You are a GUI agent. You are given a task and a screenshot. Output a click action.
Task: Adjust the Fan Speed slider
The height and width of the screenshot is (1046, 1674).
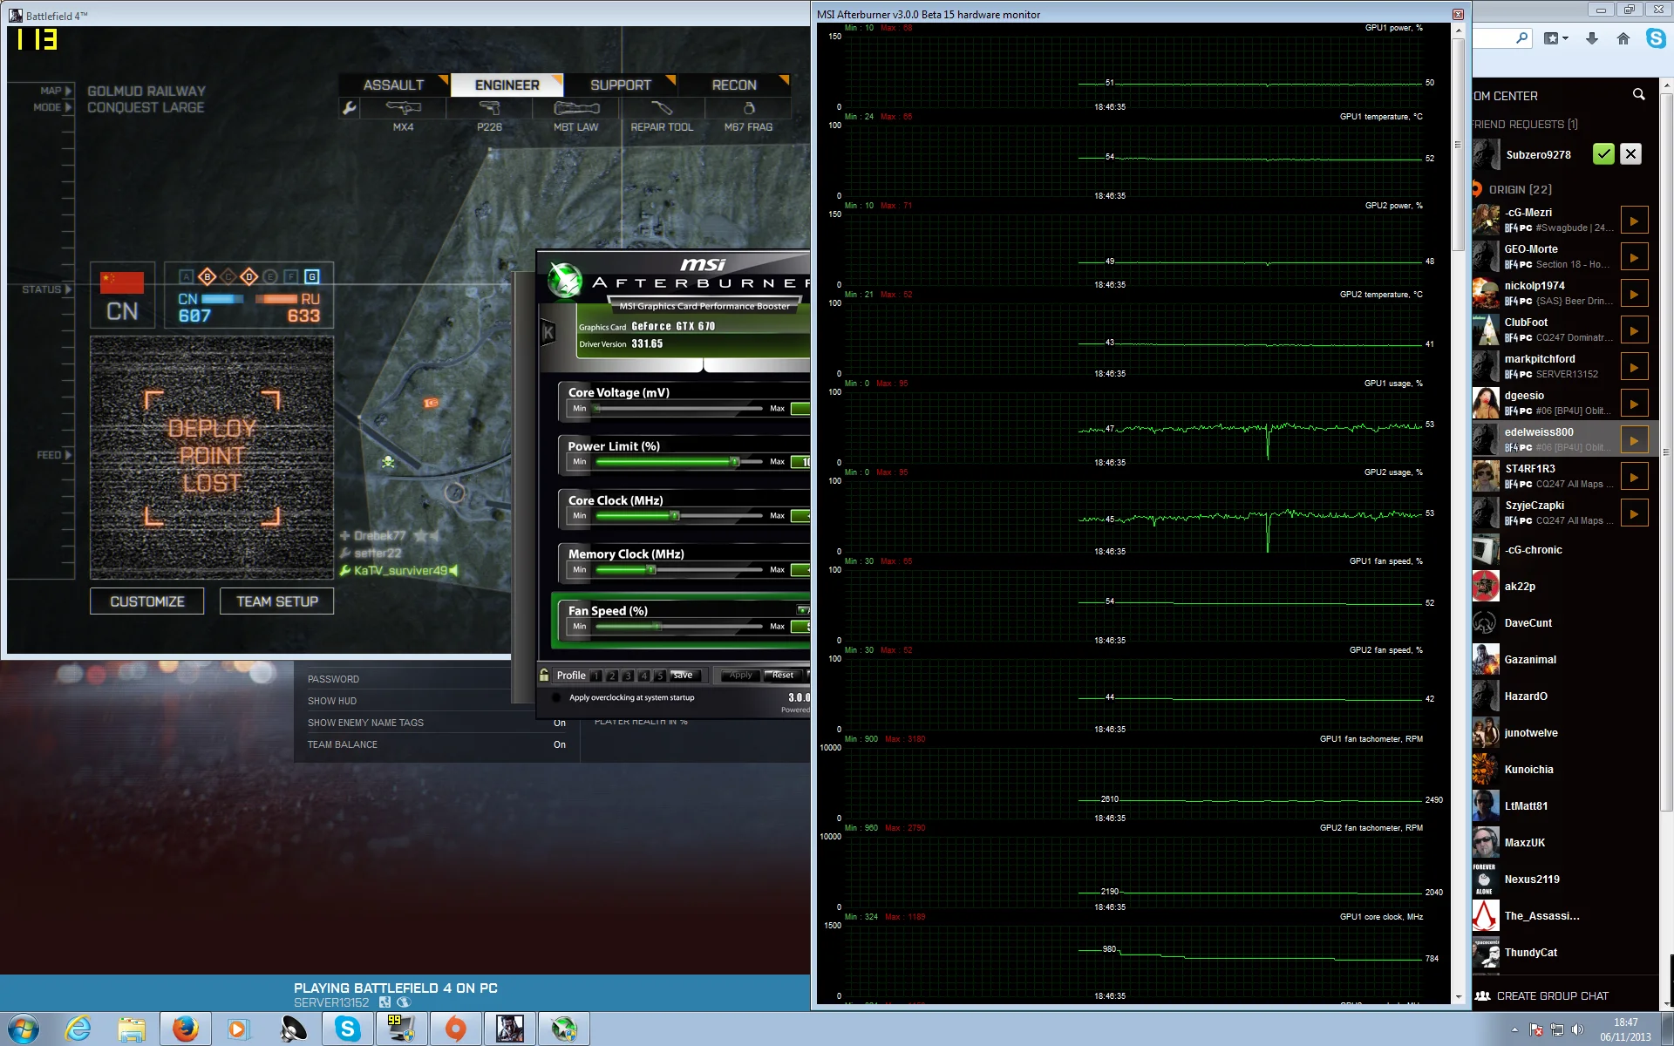[x=680, y=626]
